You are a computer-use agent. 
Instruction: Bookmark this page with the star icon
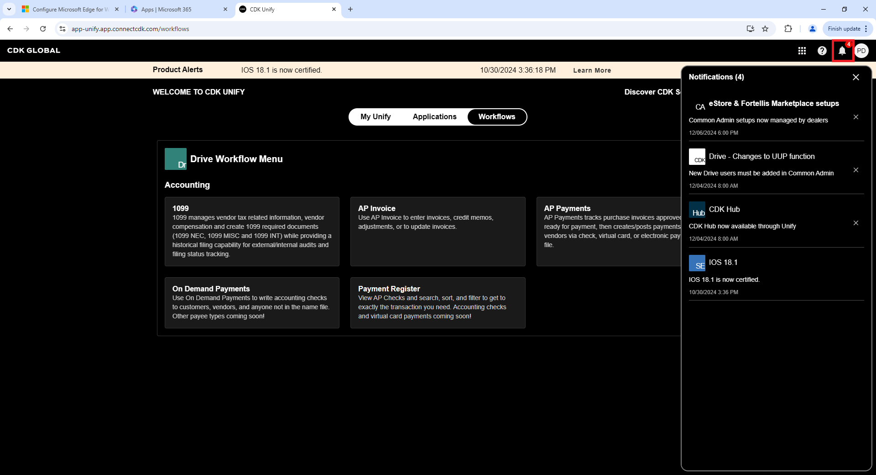(765, 29)
